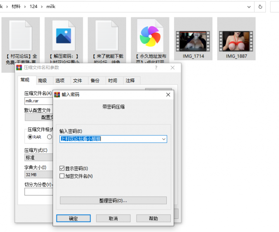
Task: Close the 压缩文件名和参数 dialog with its X
Action: (x=173, y=68)
